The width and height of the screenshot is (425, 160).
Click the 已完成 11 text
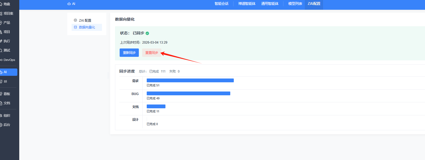tap(153, 111)
